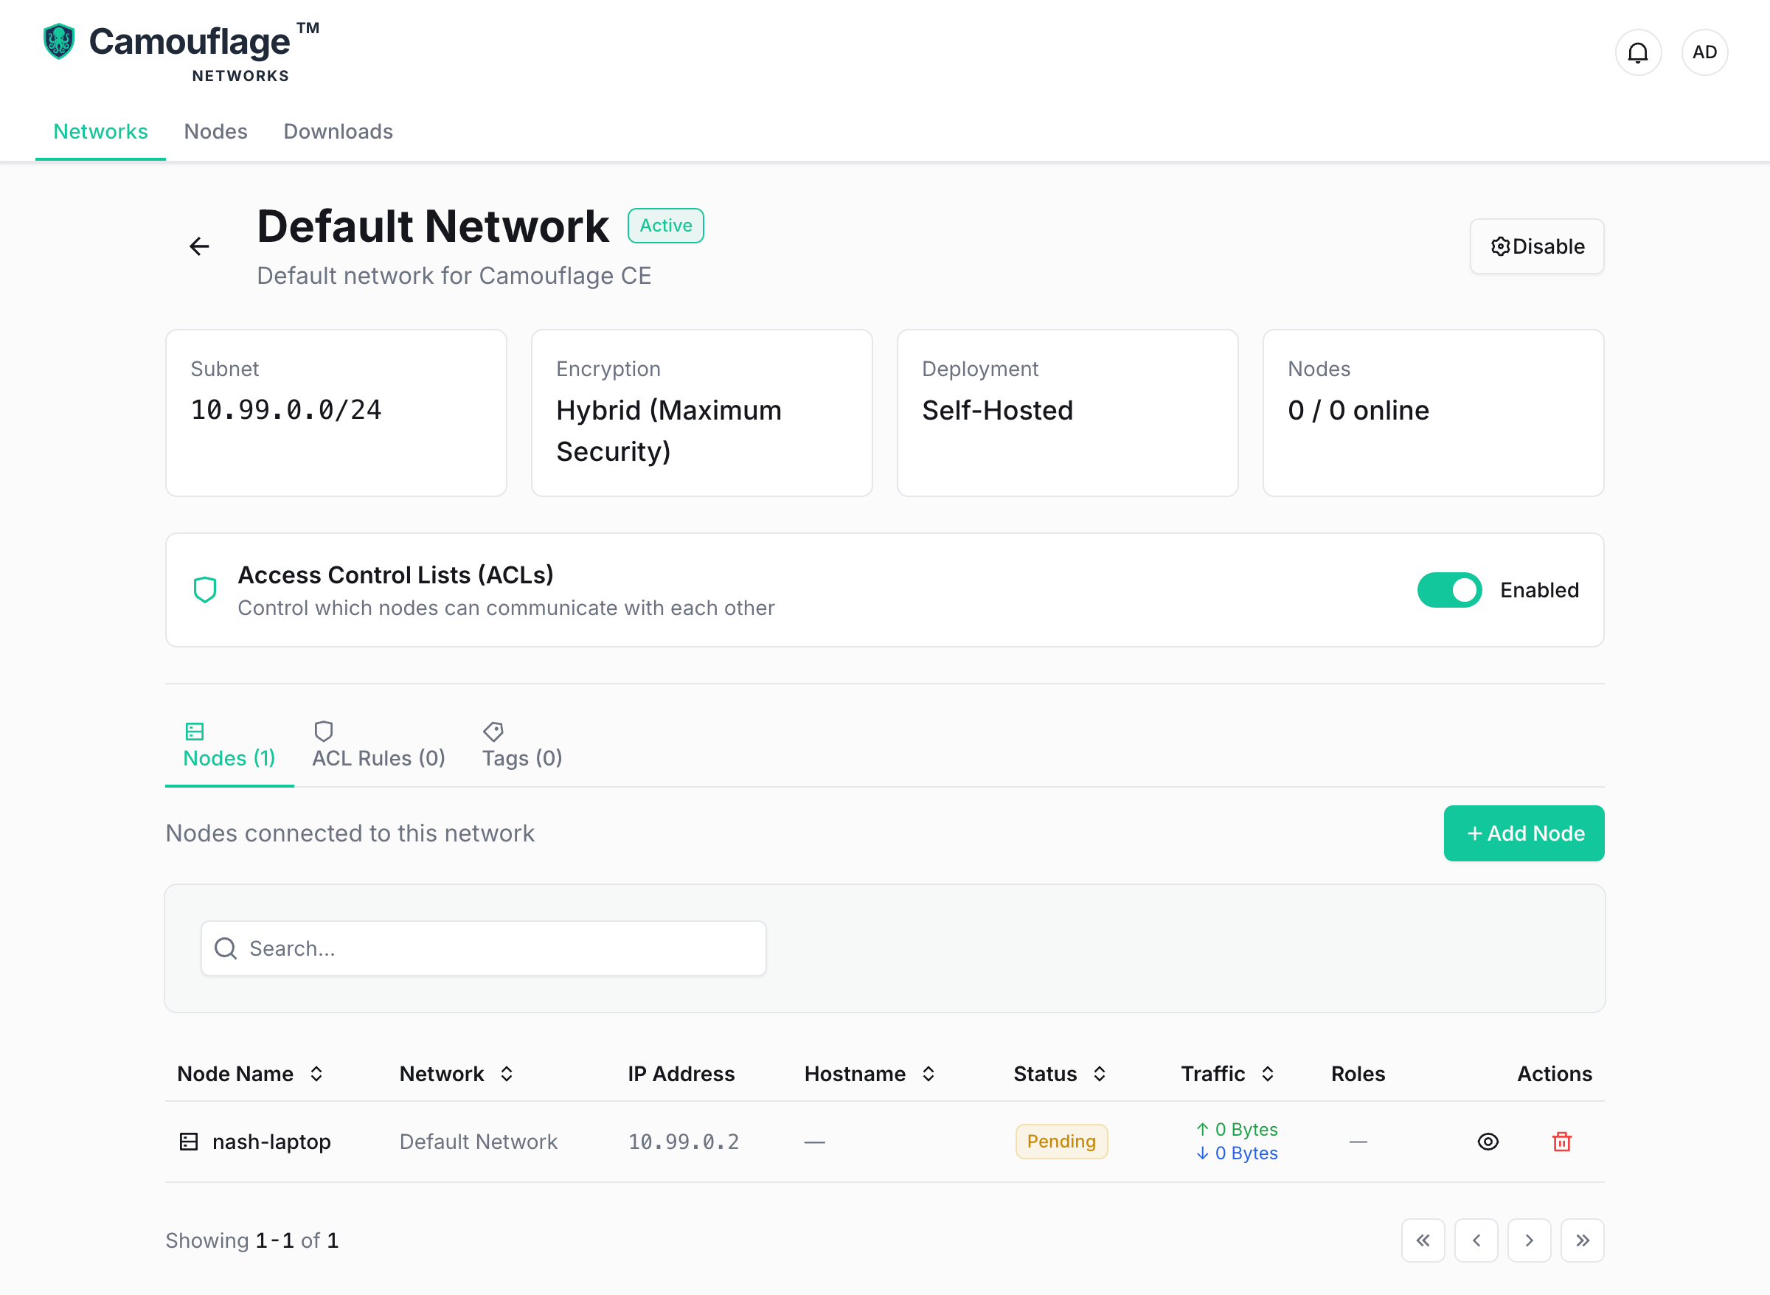Image resolution: width=1770 pixels, height=1295 pixels.
Task: Jump to first page of nodes
Action: pyautogui.click(x=1423, y=1240)
